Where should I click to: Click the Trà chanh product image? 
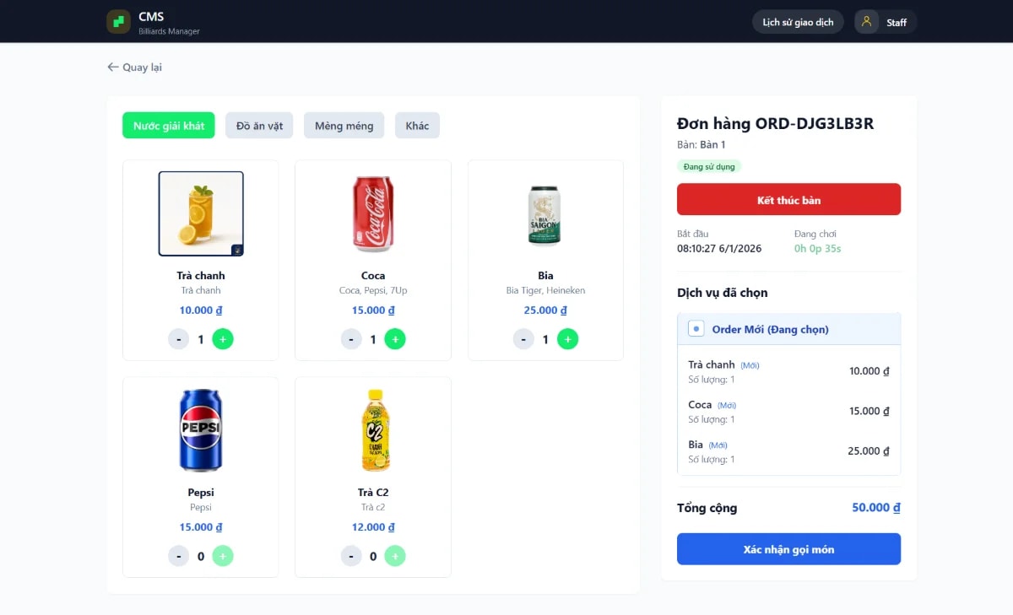coord(201,213)
